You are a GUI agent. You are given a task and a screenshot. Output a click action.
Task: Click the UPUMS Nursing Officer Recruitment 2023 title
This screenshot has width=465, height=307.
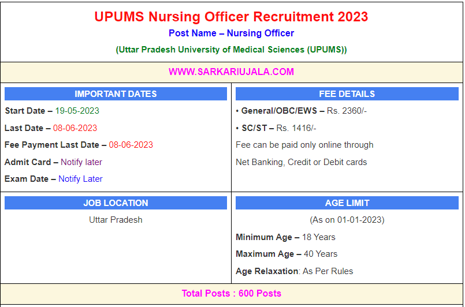(x=231, y=17)
